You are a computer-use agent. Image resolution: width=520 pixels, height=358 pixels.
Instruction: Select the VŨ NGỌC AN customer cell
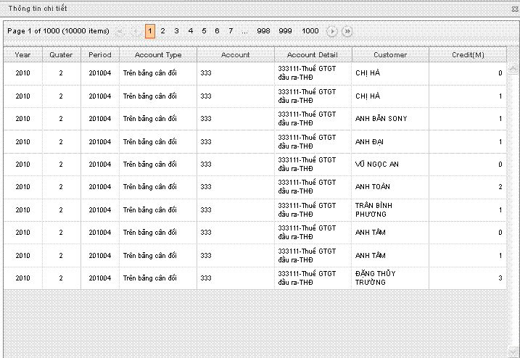(377, 165)
